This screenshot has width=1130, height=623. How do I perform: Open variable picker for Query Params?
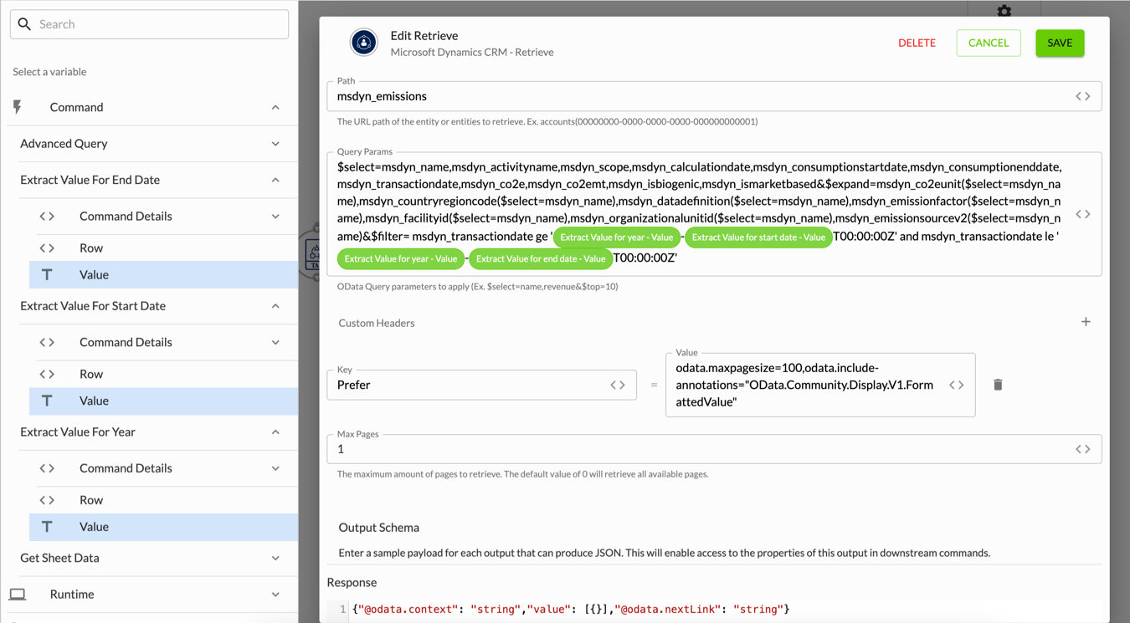pos(1083,214)
